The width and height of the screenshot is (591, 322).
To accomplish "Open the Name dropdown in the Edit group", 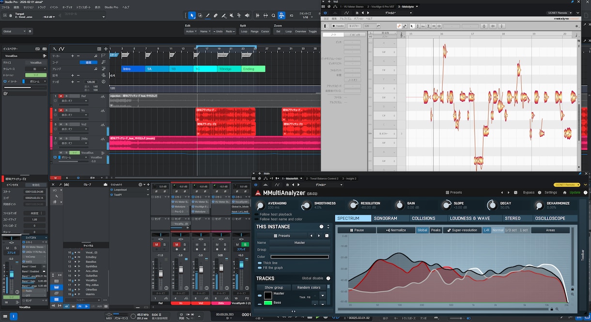I will coord(204,31).
